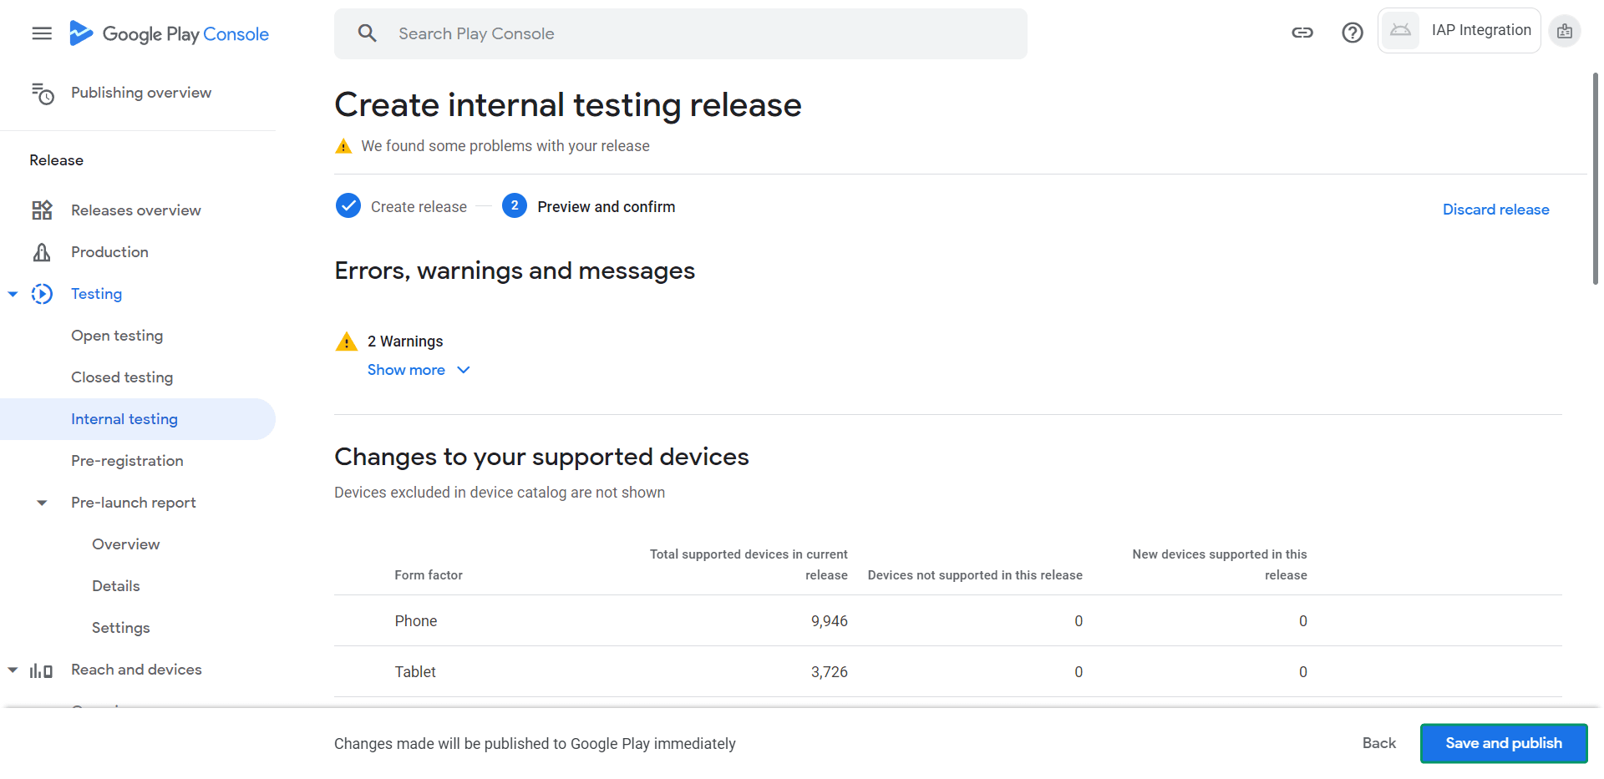Image resolution: width=1604 pixels, height=779 pixels.
Task: Click the Production rocket icon
Action: pos(42,252)
